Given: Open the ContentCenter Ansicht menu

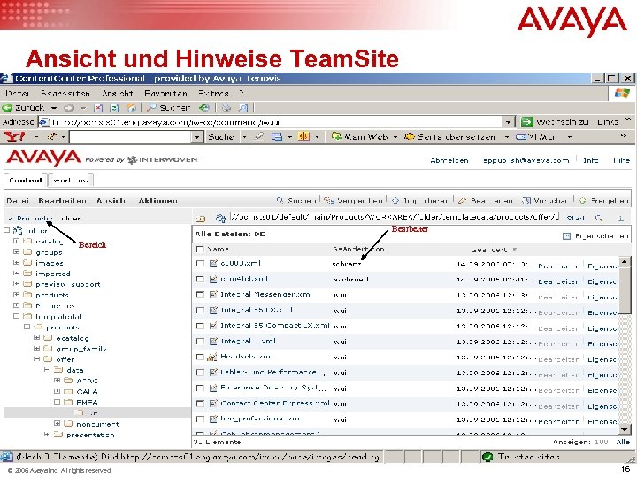Looking at the screenshot, I should [x=112, y=200].
